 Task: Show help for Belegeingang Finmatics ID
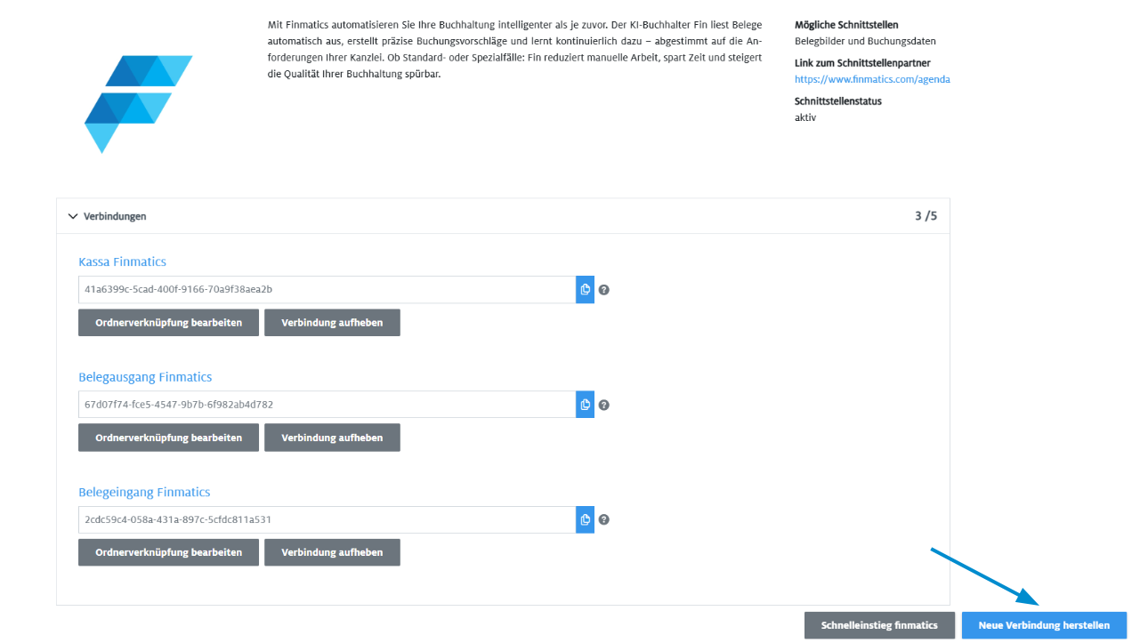603,520
